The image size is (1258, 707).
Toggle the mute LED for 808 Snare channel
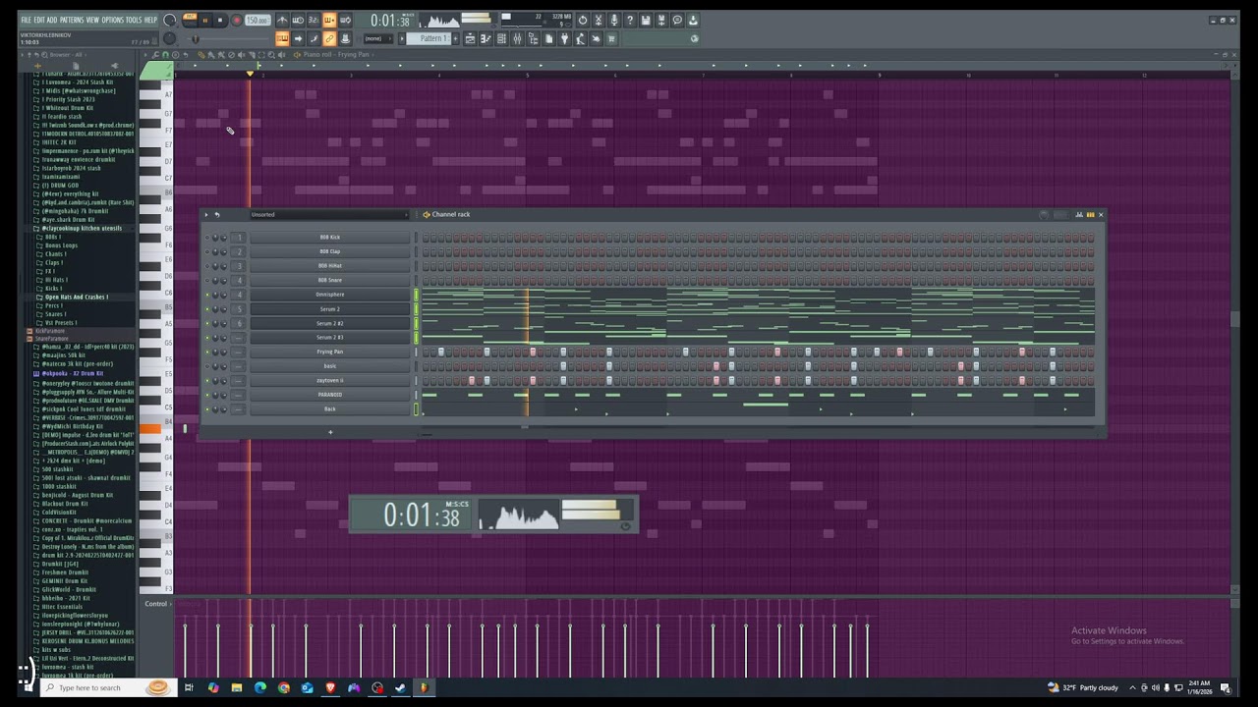point(207,281)
